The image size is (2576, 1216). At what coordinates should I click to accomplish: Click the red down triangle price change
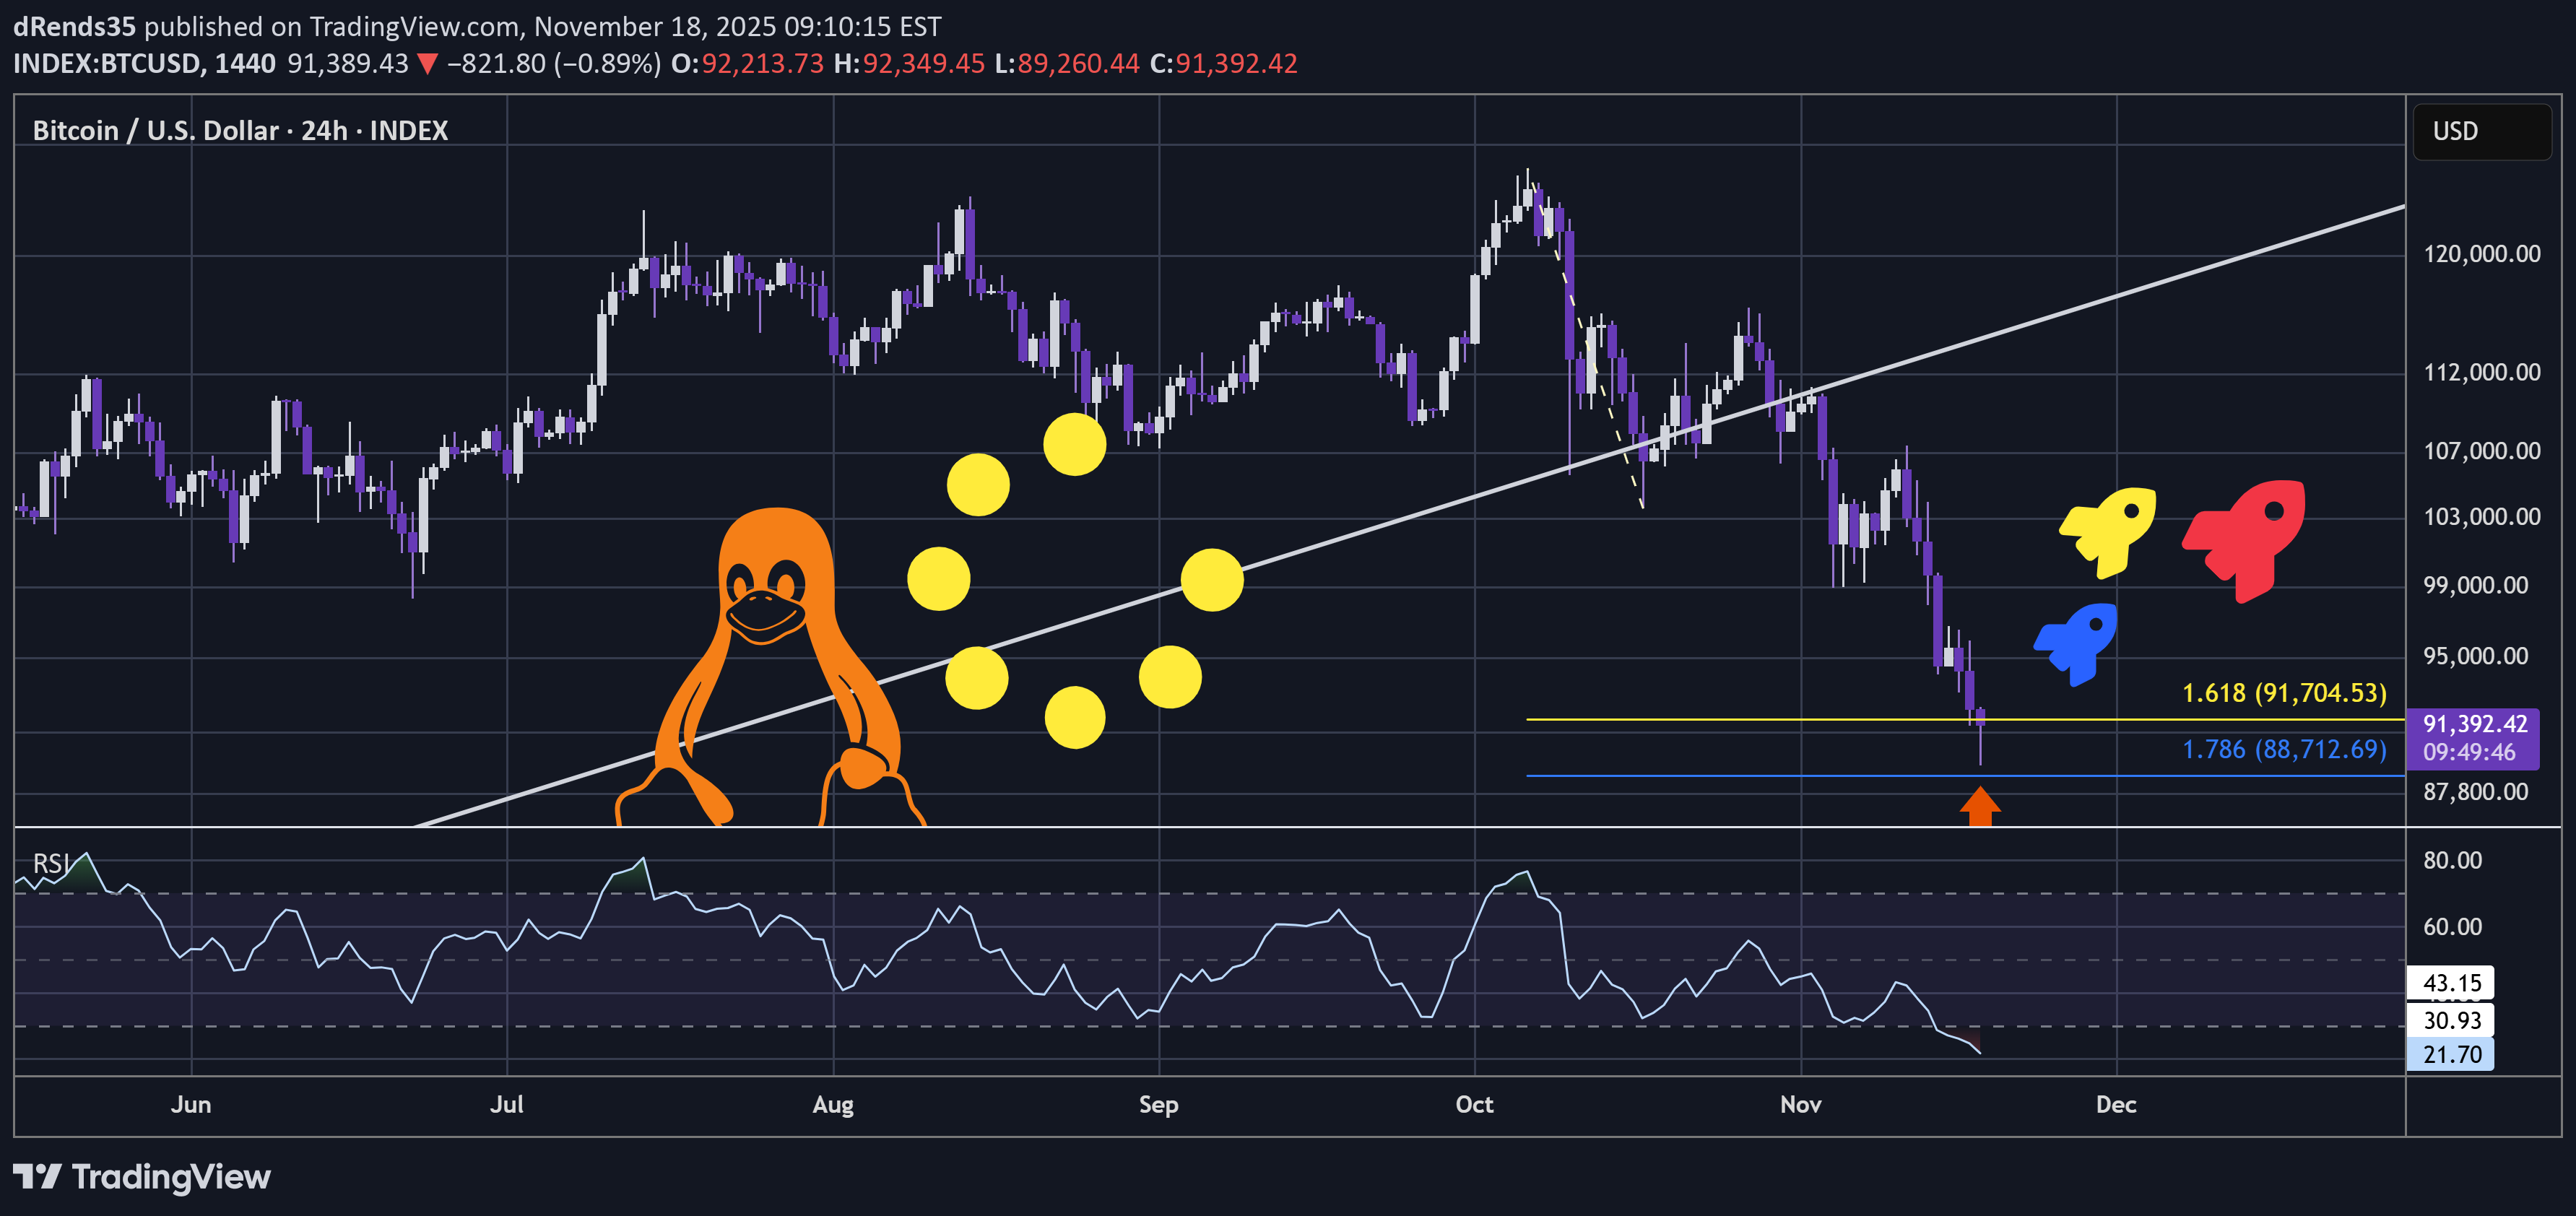point(427,64)
